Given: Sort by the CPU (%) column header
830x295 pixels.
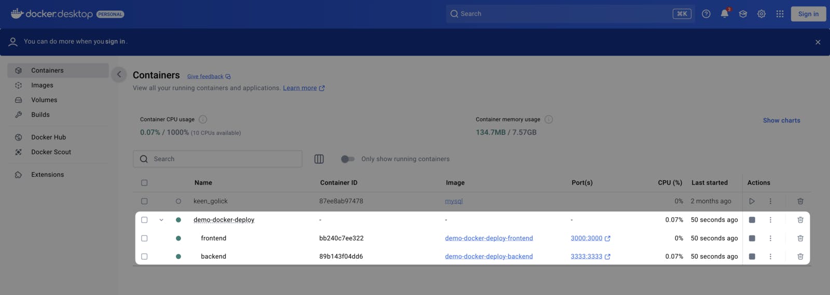Looking at the screenshot, I should (x=670, y=183).
